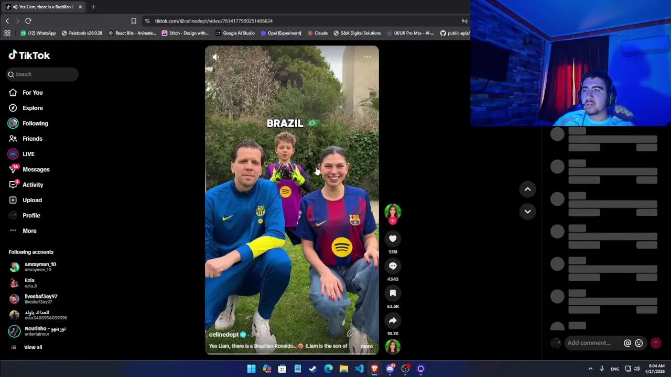Image resolution: width=671 pixels, height=377 pixels.
Task: Open UI/UX Pro Max bookmark
Action: (x=410, y=33)
